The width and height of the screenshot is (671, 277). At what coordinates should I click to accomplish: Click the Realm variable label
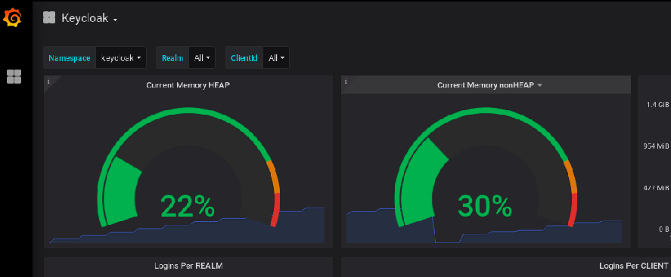coord(172,58)
